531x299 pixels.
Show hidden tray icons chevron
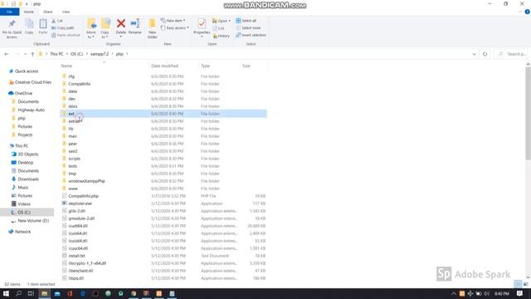click(x=454, y=293)
